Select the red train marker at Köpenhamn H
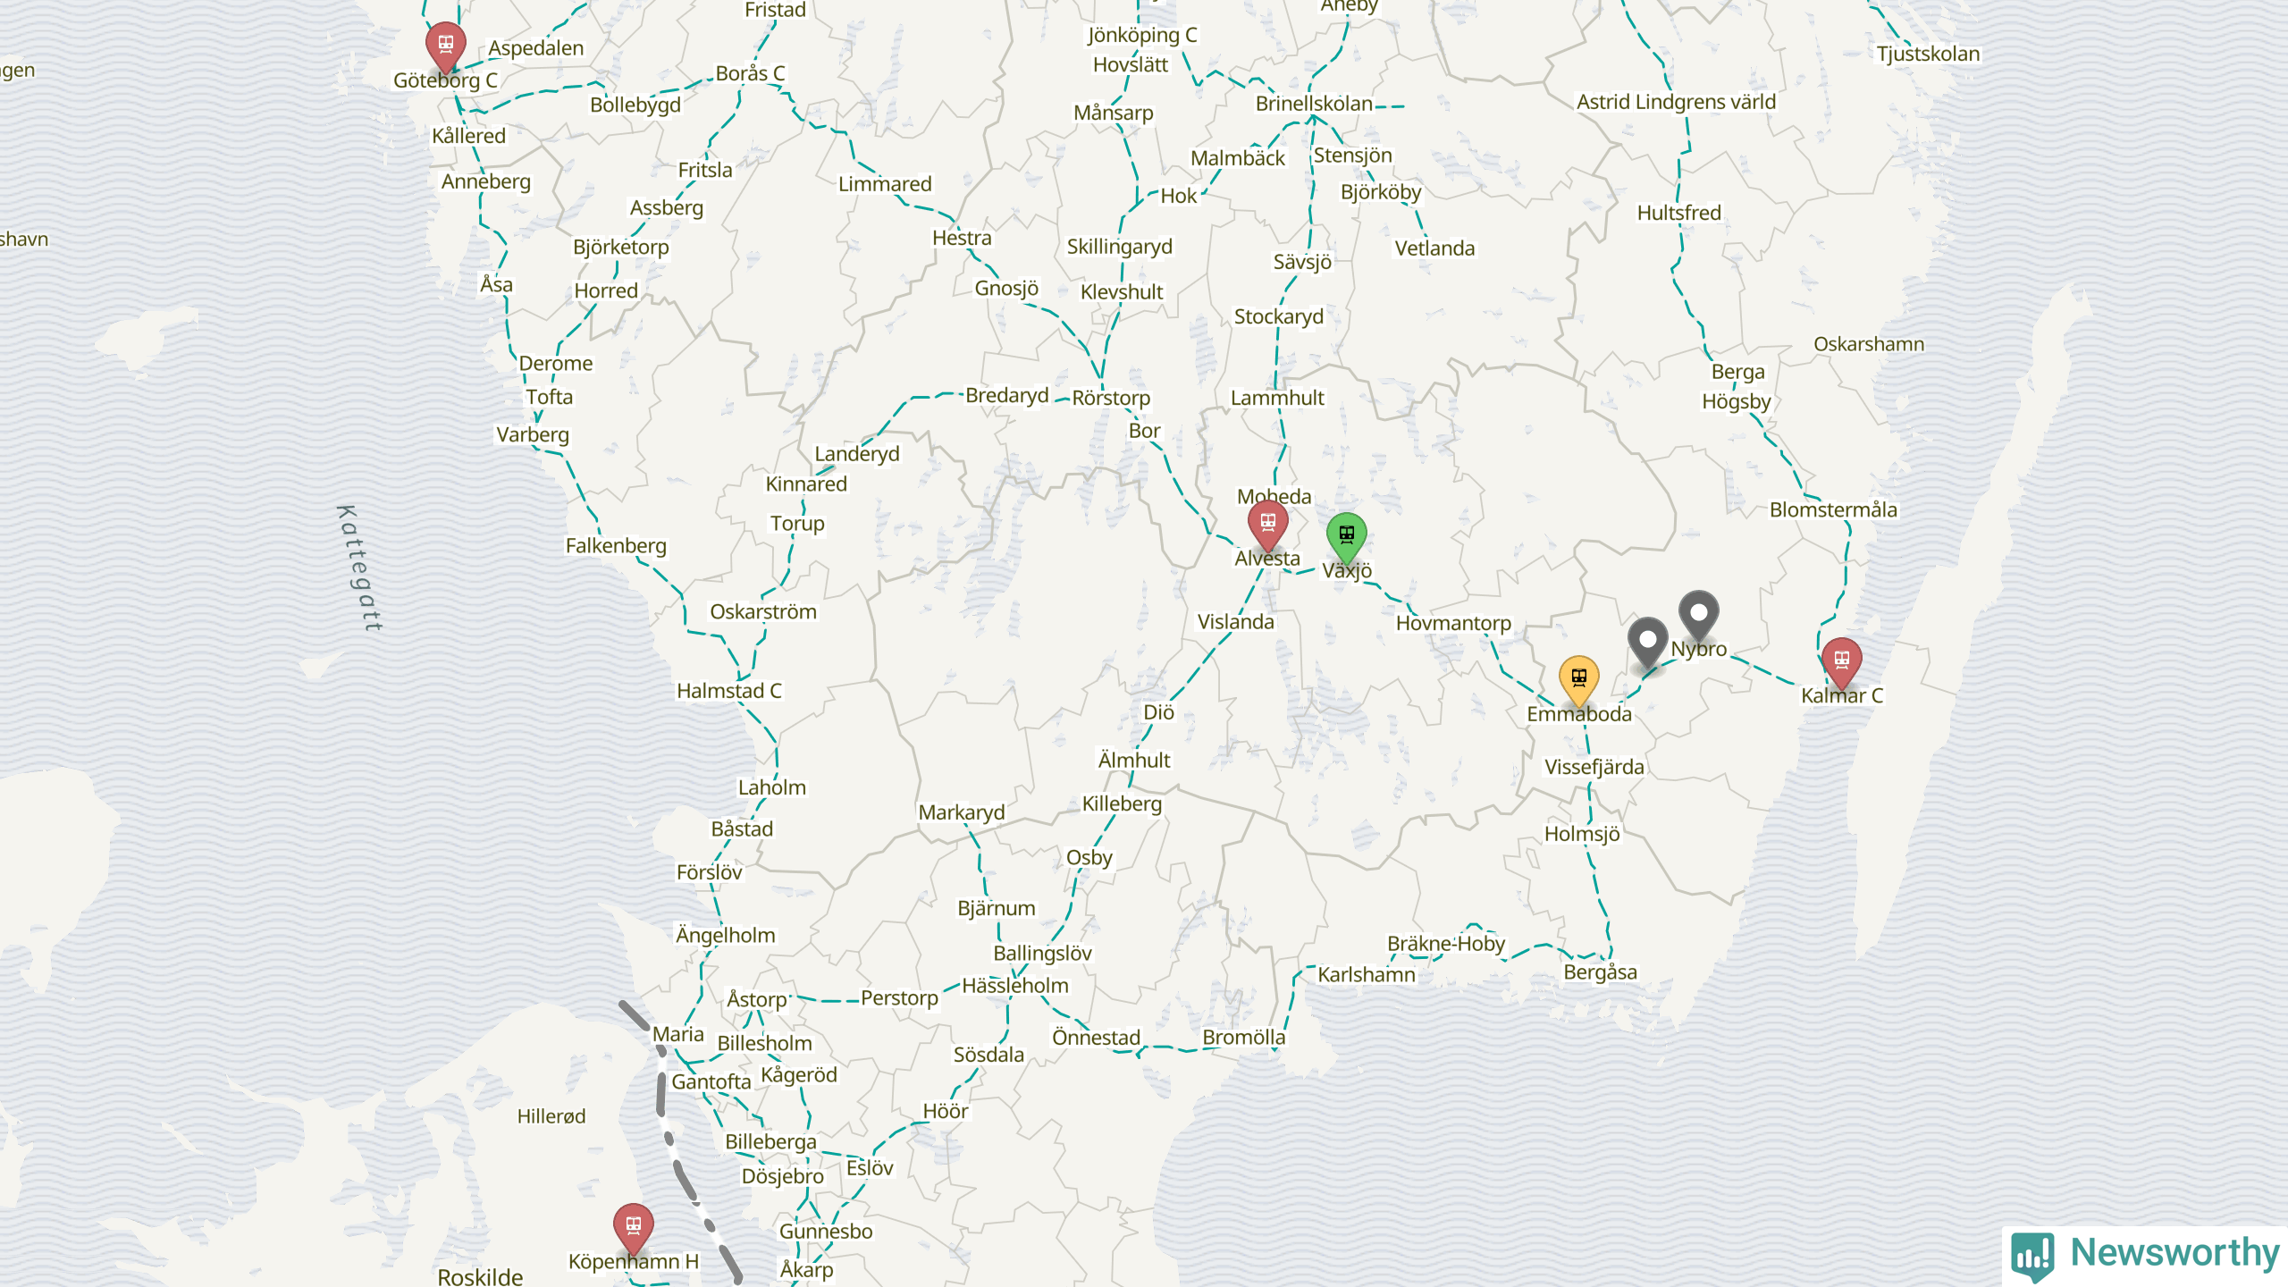The image size is (2288, 1287). [x=633, y=1228]
